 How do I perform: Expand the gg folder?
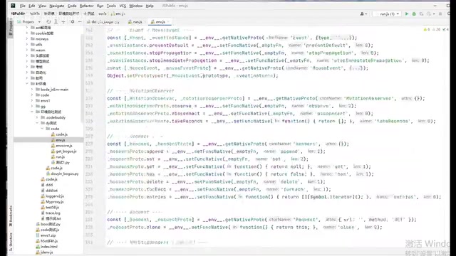(32, 106)
